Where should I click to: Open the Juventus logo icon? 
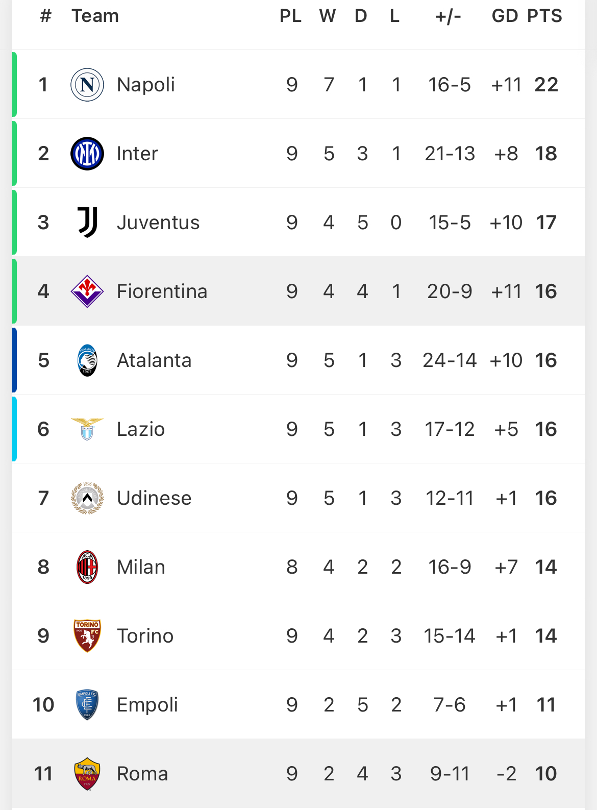pos(87,223)
